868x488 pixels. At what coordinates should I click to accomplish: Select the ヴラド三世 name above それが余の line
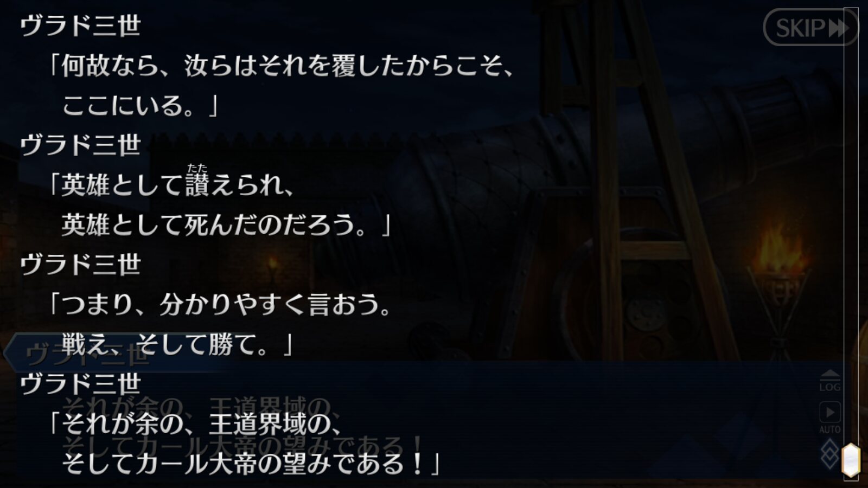80,384
